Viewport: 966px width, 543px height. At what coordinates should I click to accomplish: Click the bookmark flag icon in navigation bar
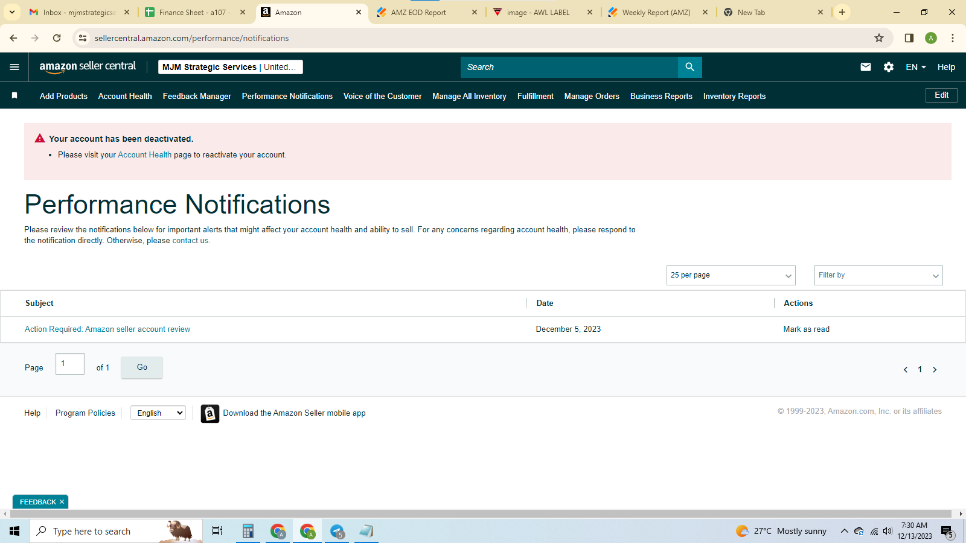click(x=14, y=95)
